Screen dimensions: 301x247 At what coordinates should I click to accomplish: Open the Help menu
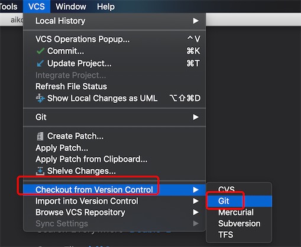click(106, 6)
